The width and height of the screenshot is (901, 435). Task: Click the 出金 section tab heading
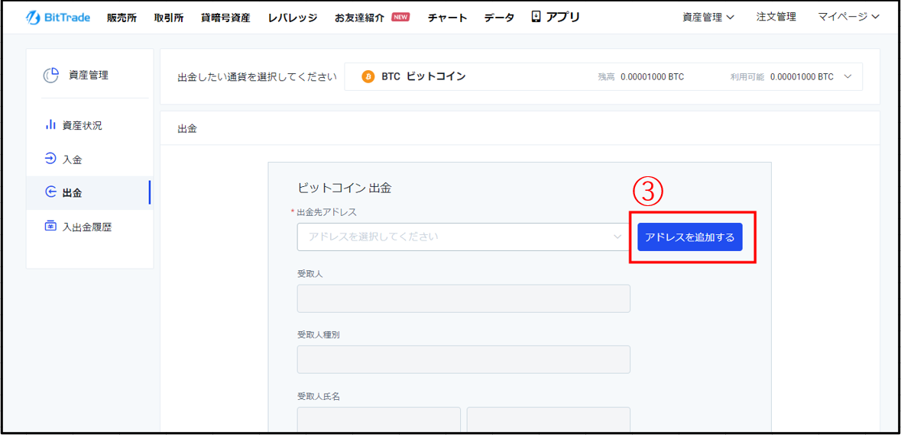(x=187, y=128)
